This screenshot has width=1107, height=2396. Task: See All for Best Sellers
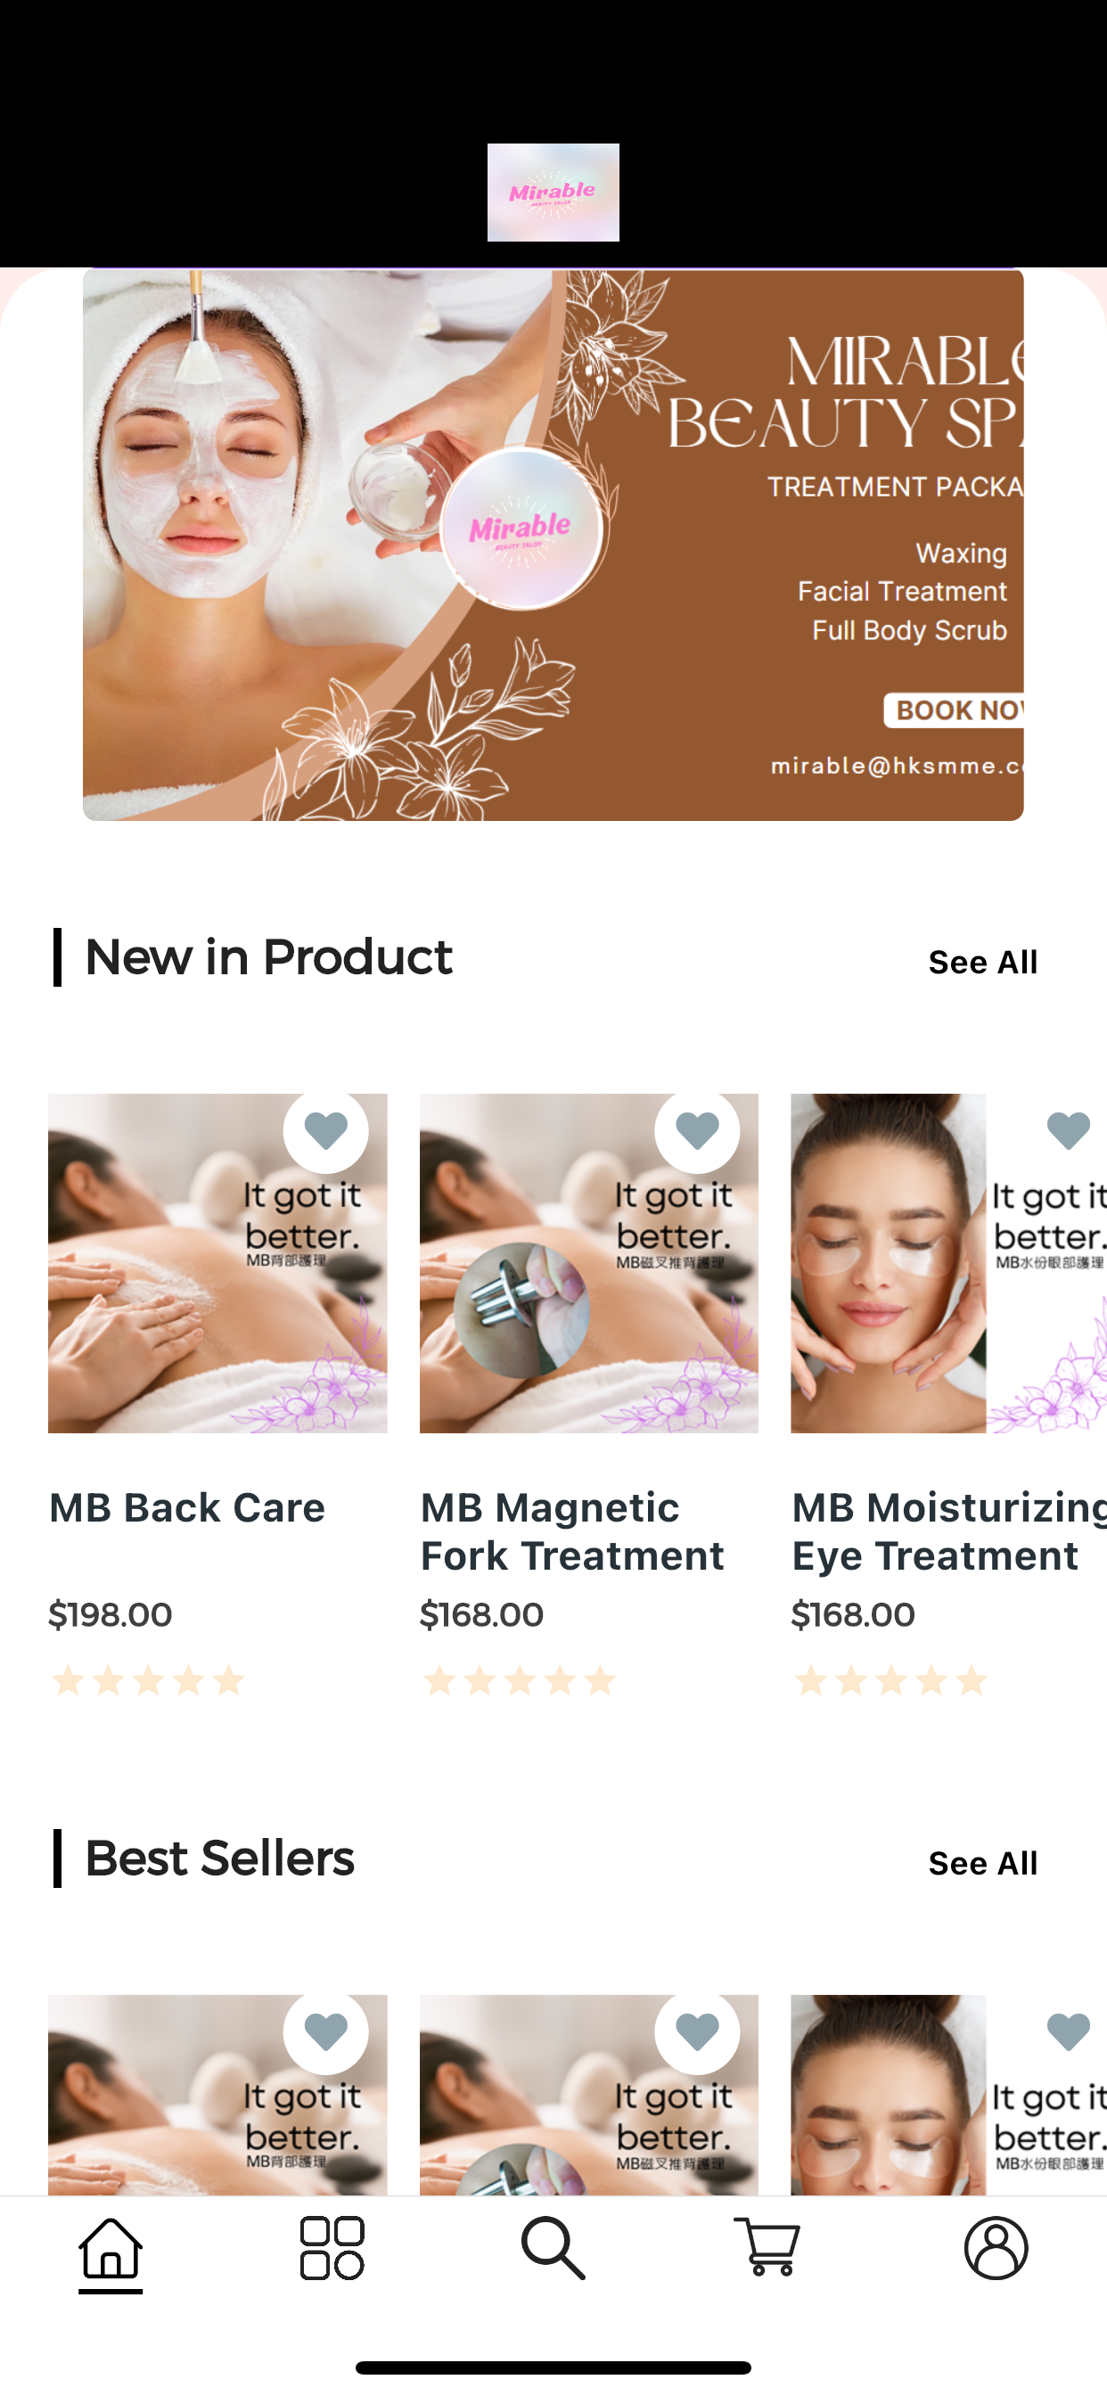[982, 1863]
